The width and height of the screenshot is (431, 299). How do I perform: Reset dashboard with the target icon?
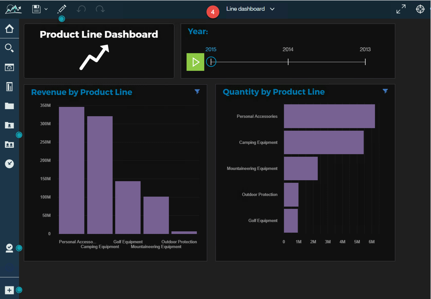tap(420, 9)
